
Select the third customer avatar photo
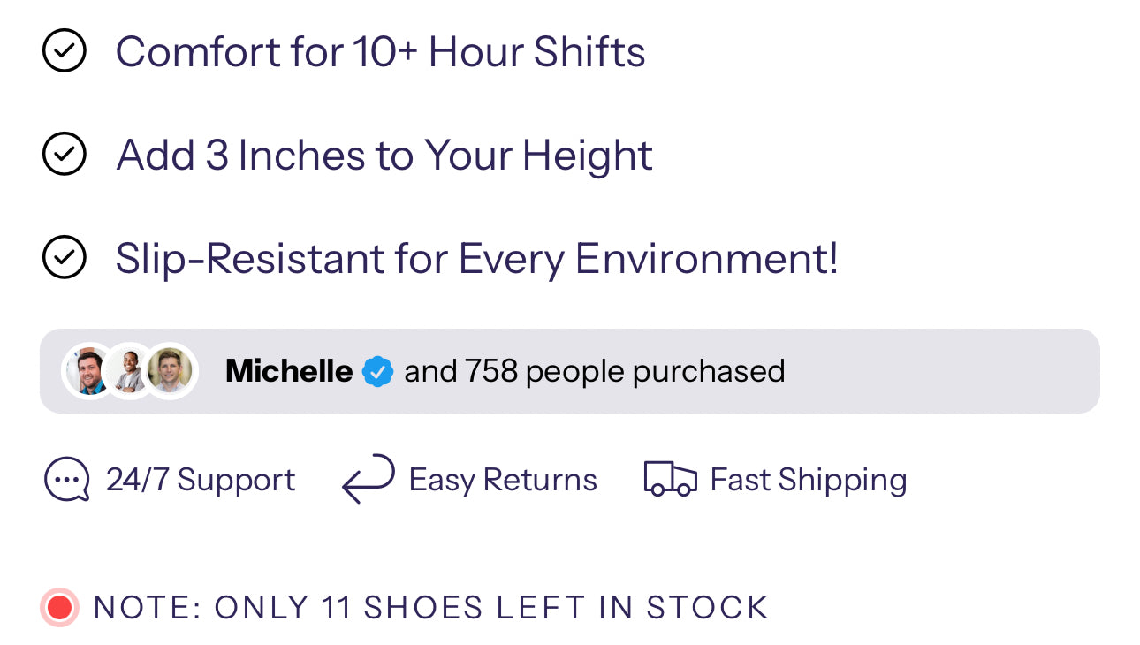pyautogui.click(x=171, y=371)
